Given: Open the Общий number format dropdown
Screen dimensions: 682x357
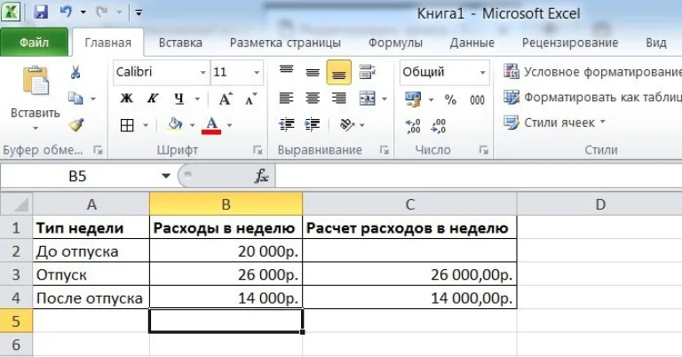Looking at the screenshot, I should click(x=482, y=72).
